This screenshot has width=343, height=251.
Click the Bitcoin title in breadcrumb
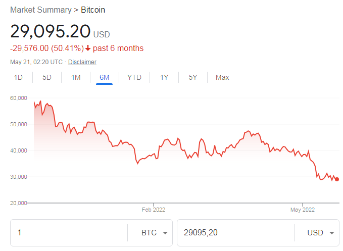tap(93, 10)
